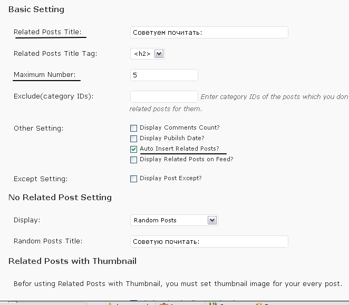The height and width of the screenshot is (305, 349).
Task: Click the Random Posts Title label
Action: 48,241
